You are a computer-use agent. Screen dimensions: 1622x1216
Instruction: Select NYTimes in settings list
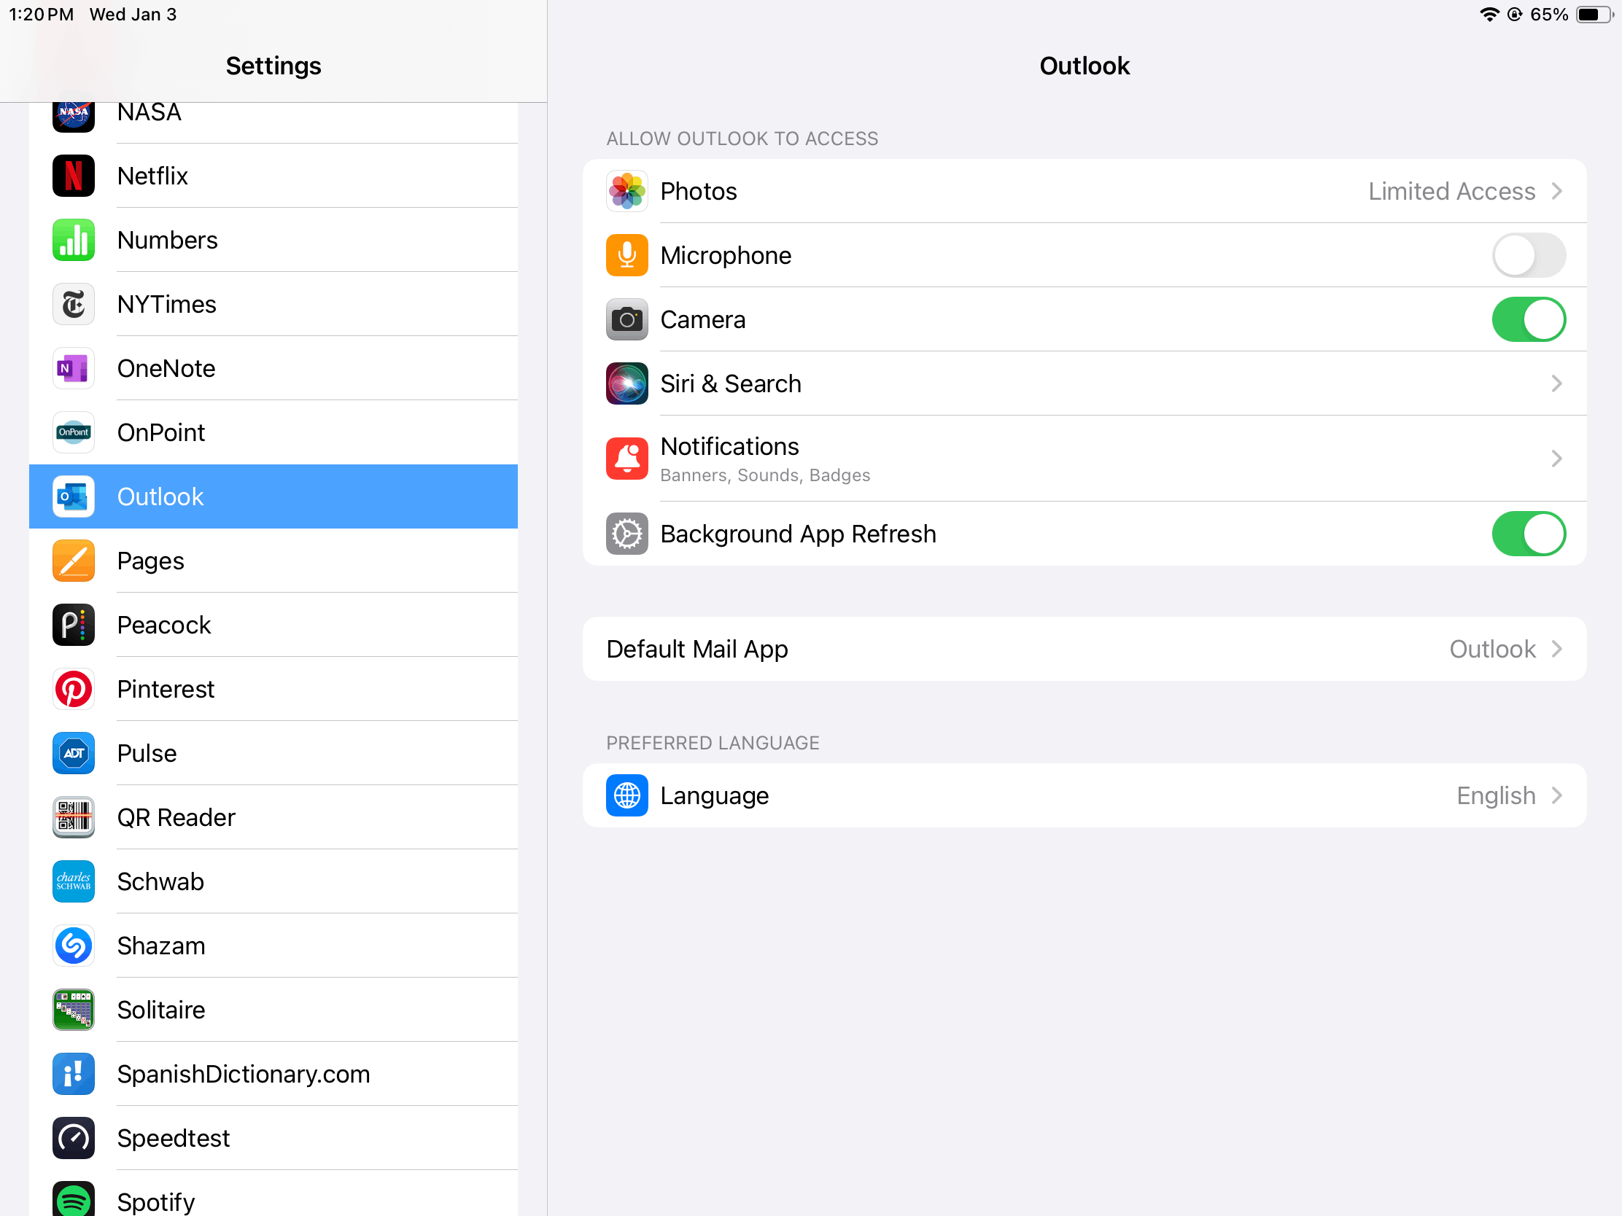(273, 304)
